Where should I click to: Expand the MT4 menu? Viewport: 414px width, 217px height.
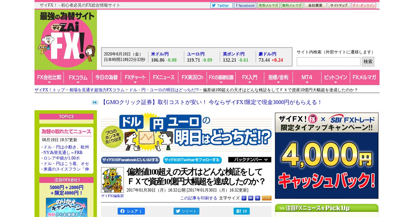307,77
